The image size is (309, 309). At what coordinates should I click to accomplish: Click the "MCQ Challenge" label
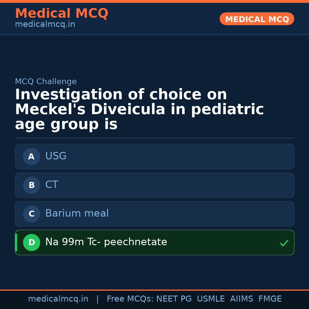coord(46,82)
